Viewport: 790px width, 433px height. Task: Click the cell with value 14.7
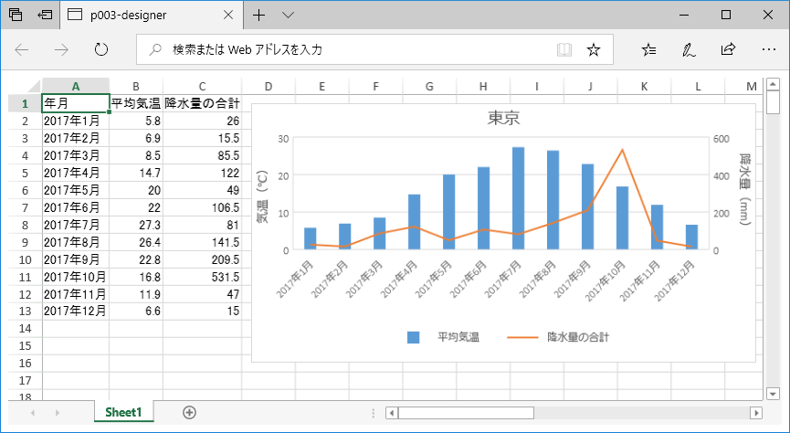(136, 173)
